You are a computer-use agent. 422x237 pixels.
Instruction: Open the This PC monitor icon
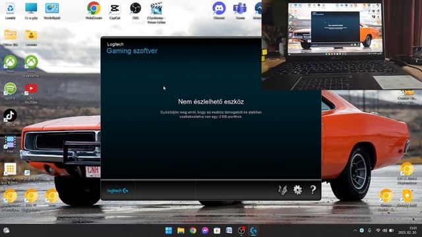[x=31, y=11]
